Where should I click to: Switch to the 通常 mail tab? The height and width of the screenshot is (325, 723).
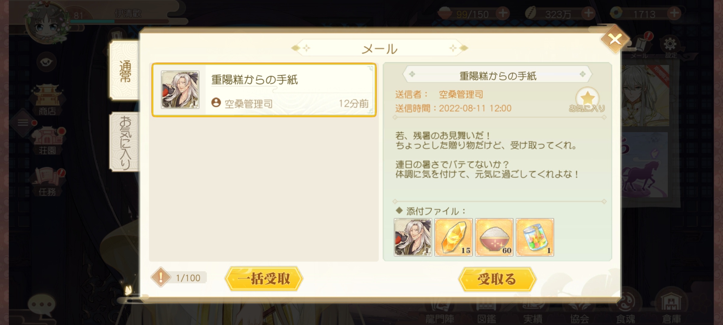pyautogui.click(x=125, y=71)
